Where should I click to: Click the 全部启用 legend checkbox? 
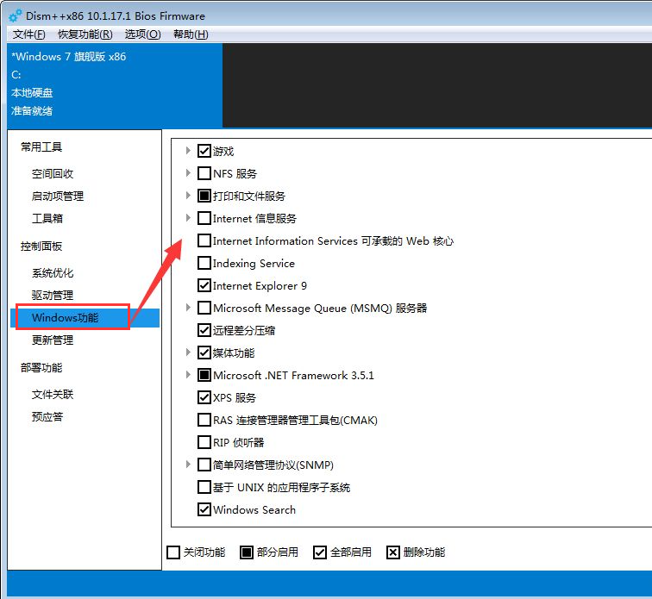pos(320,552)
